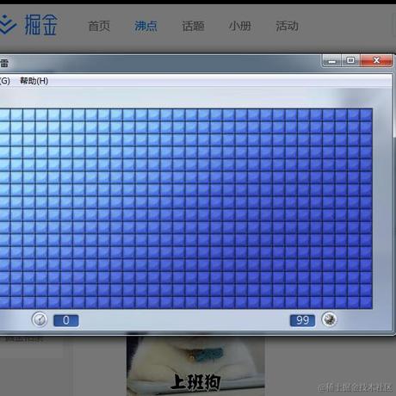Screen dimensions: 396x396
Task: Minimize the Minesweeper window
Action: (x=331, y=60)
